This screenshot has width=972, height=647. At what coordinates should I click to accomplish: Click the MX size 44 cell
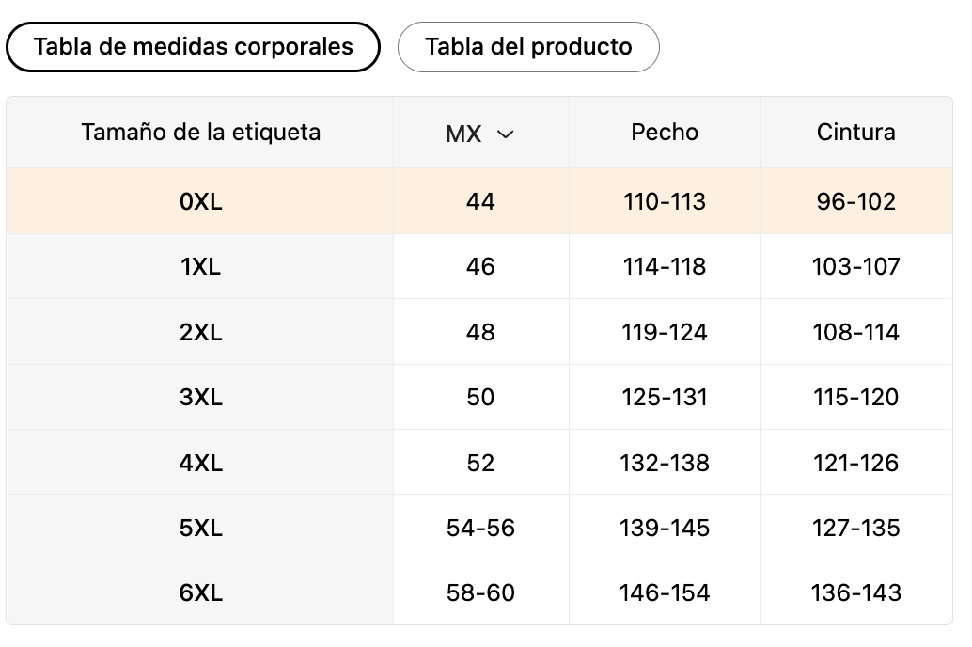click(x=480, y=201)
